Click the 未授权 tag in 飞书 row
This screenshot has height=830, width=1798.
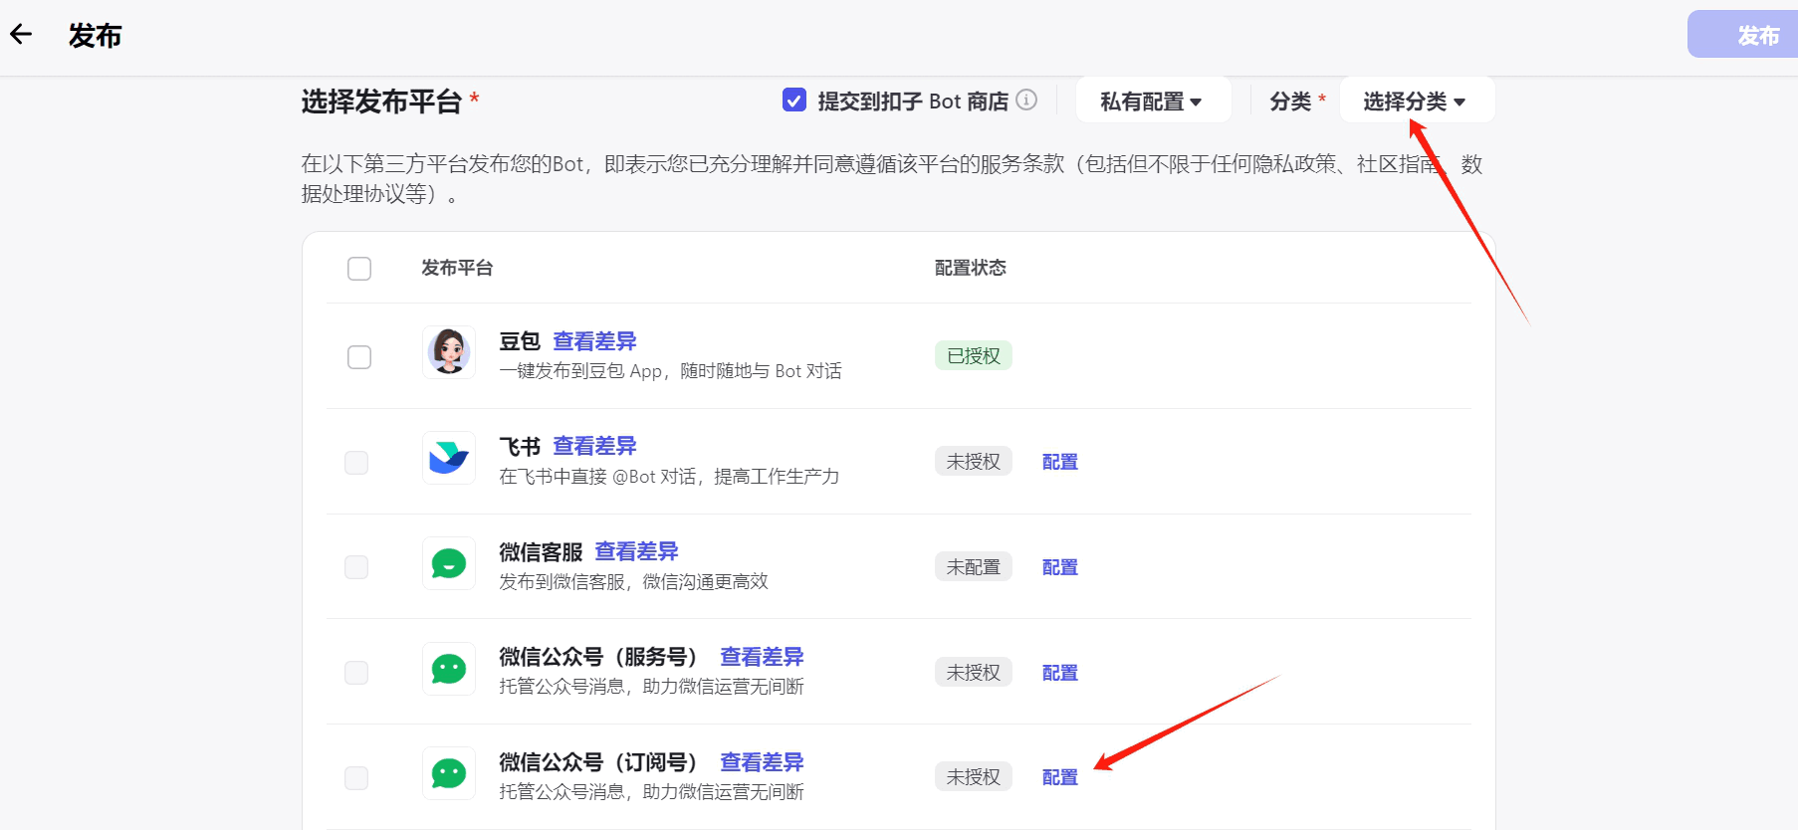point(974,461)
